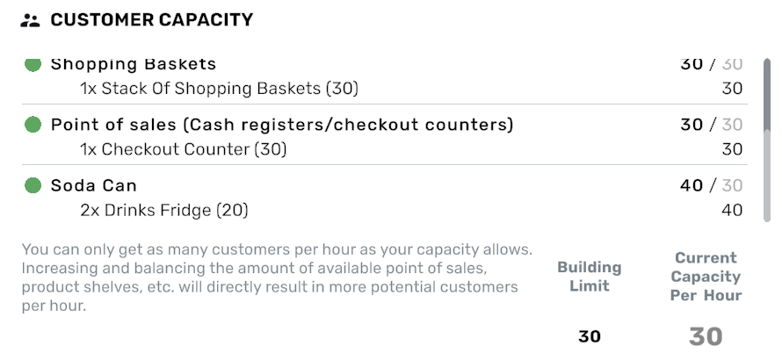Image resolution: width=782 pixels, height=361 pixels.
Task: Click the Stack Of Shopping Baskets entry
Action: pyautogui.click(x=219, y=89)
